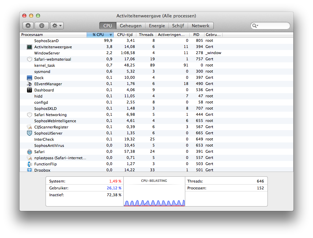Click the Processen count 152
The width and height of the screenshot is (313, 238).
pos(260,188)
